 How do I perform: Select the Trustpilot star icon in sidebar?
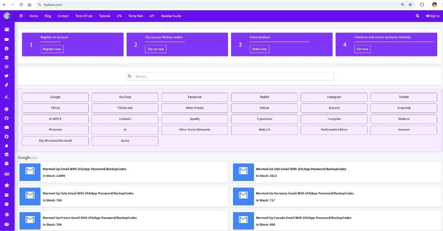tap(7, 185)
